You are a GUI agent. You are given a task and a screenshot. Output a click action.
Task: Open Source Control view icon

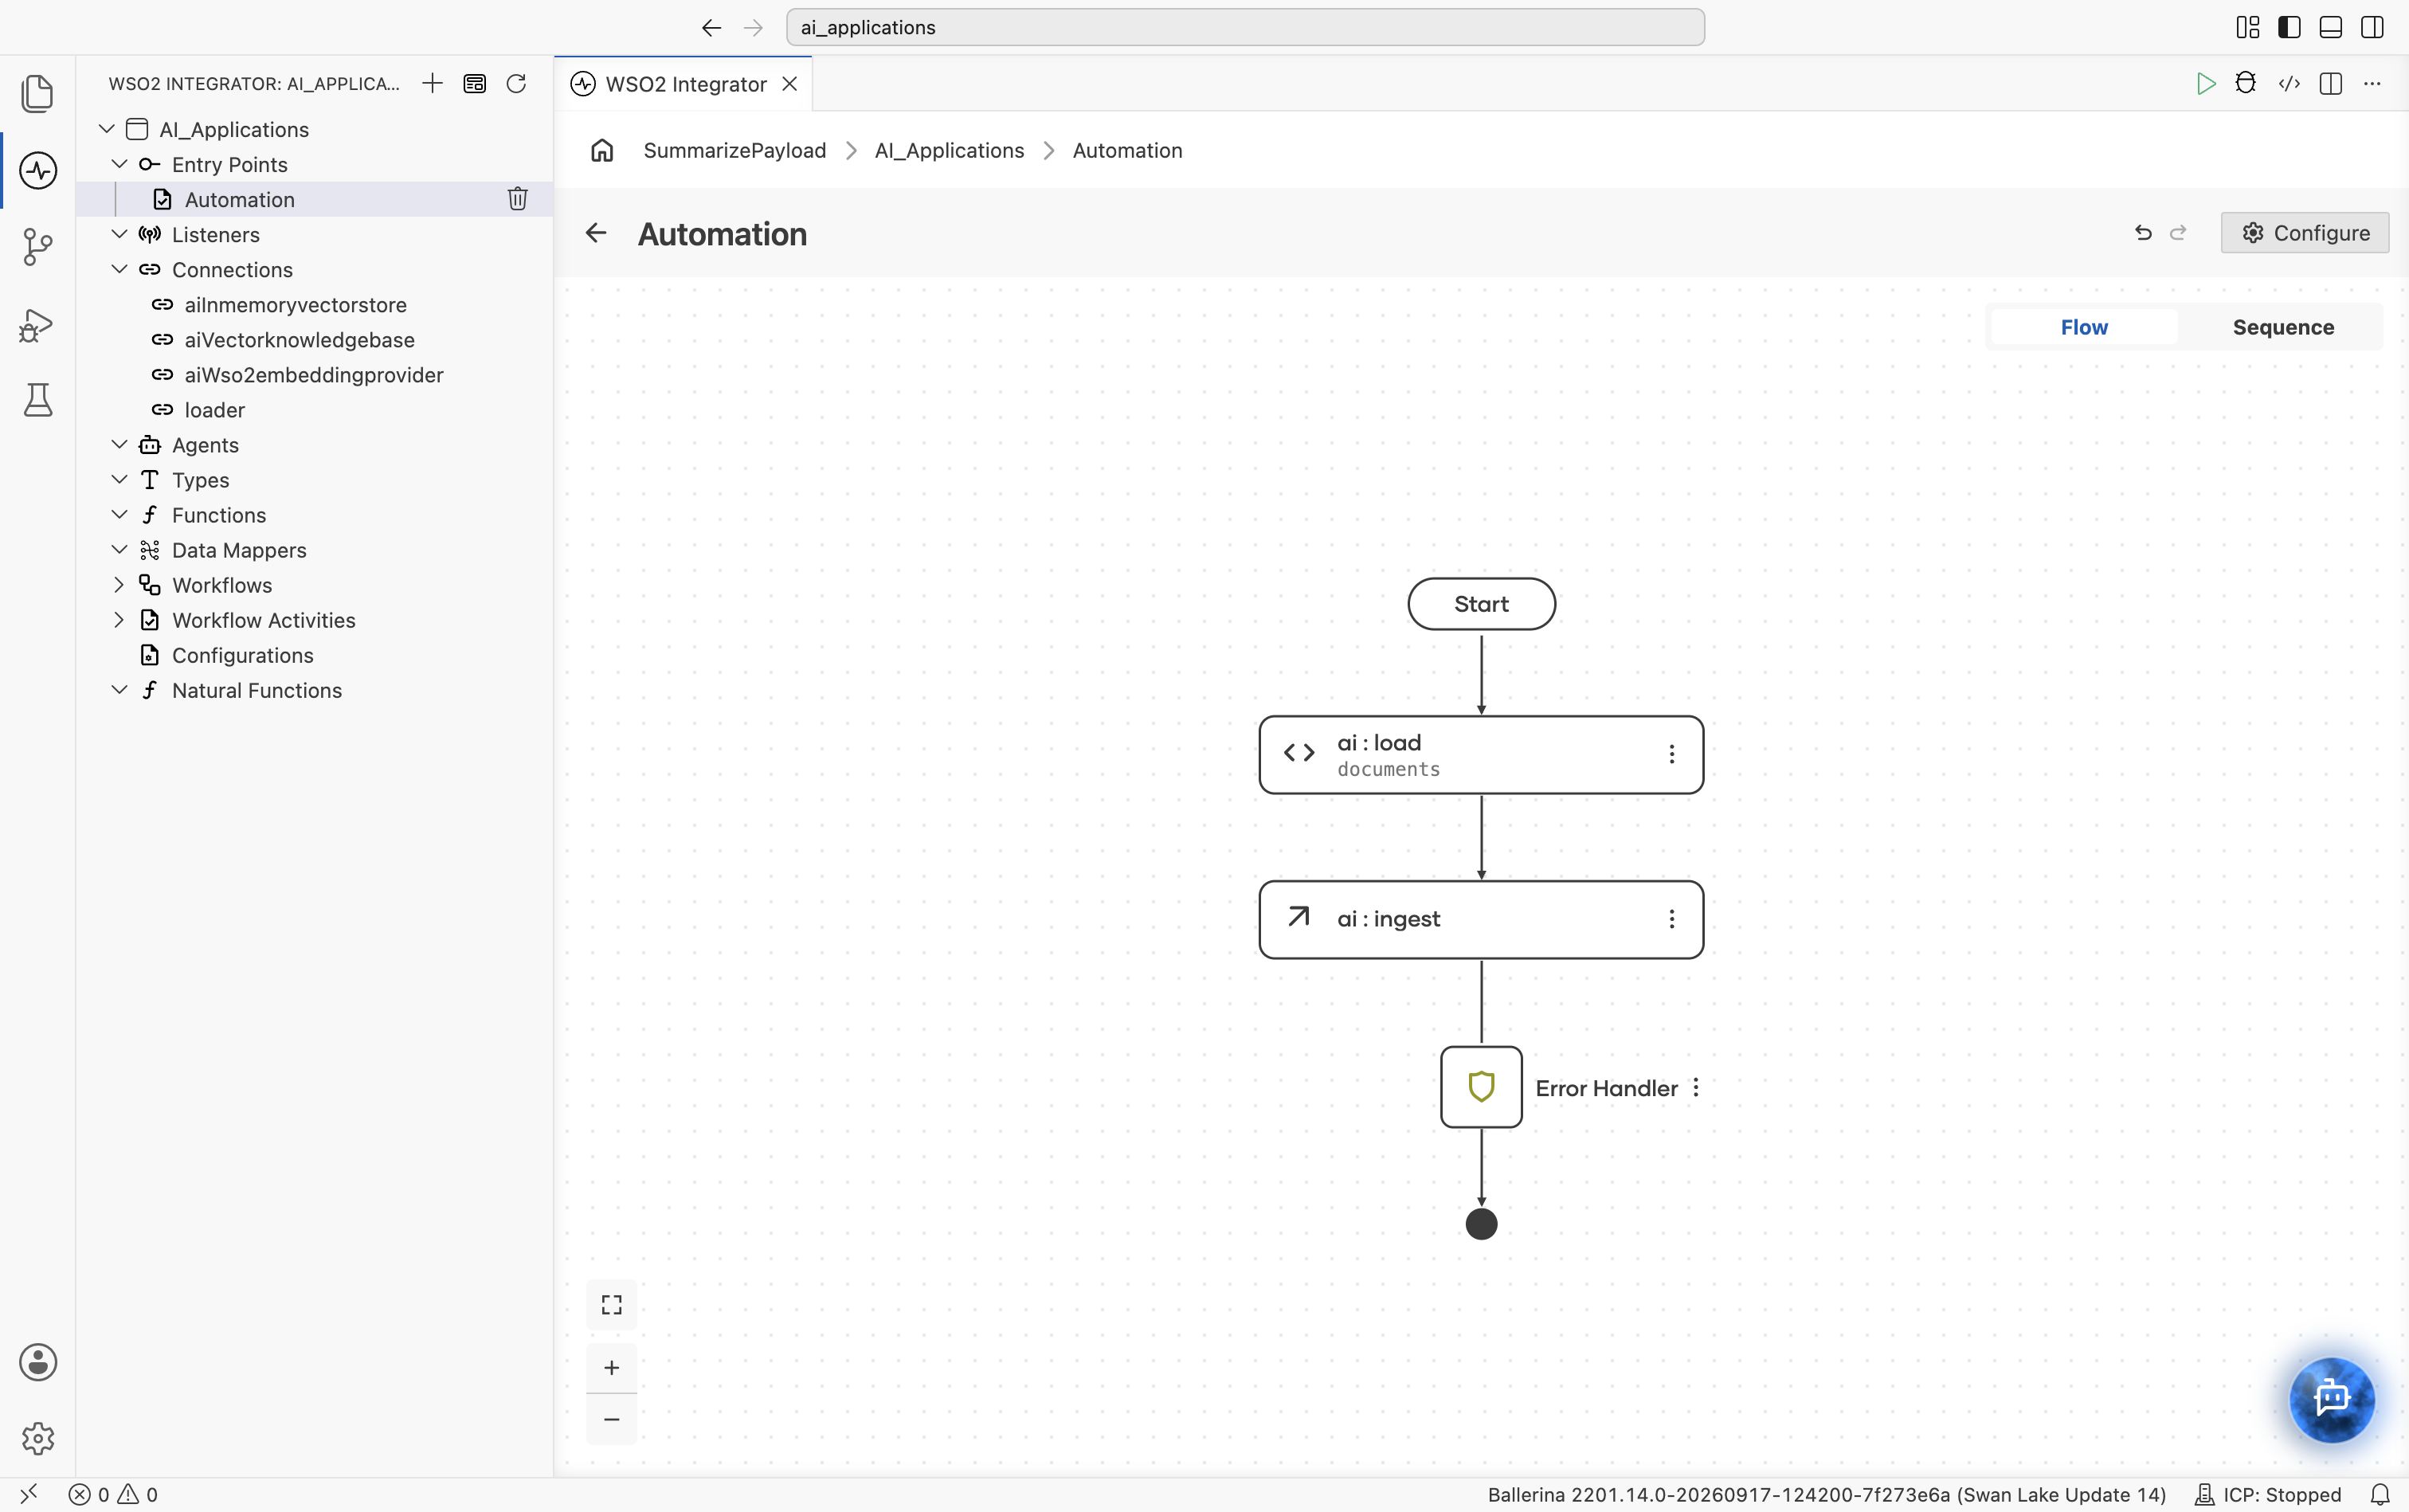(x=38, y=247)
